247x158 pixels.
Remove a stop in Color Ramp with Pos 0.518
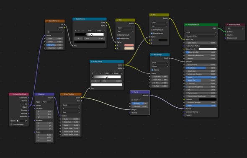[96, 73]
